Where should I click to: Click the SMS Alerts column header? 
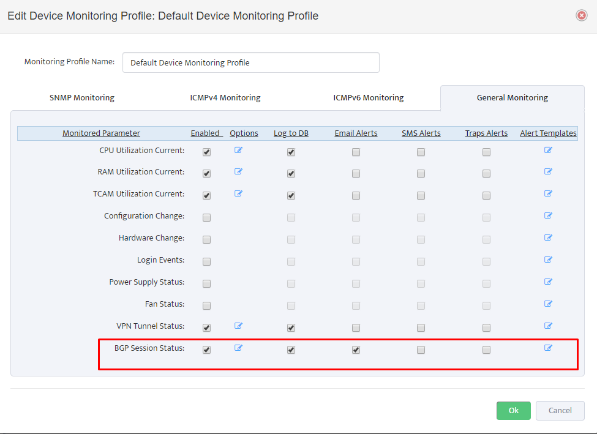click(x=421, y=133)
